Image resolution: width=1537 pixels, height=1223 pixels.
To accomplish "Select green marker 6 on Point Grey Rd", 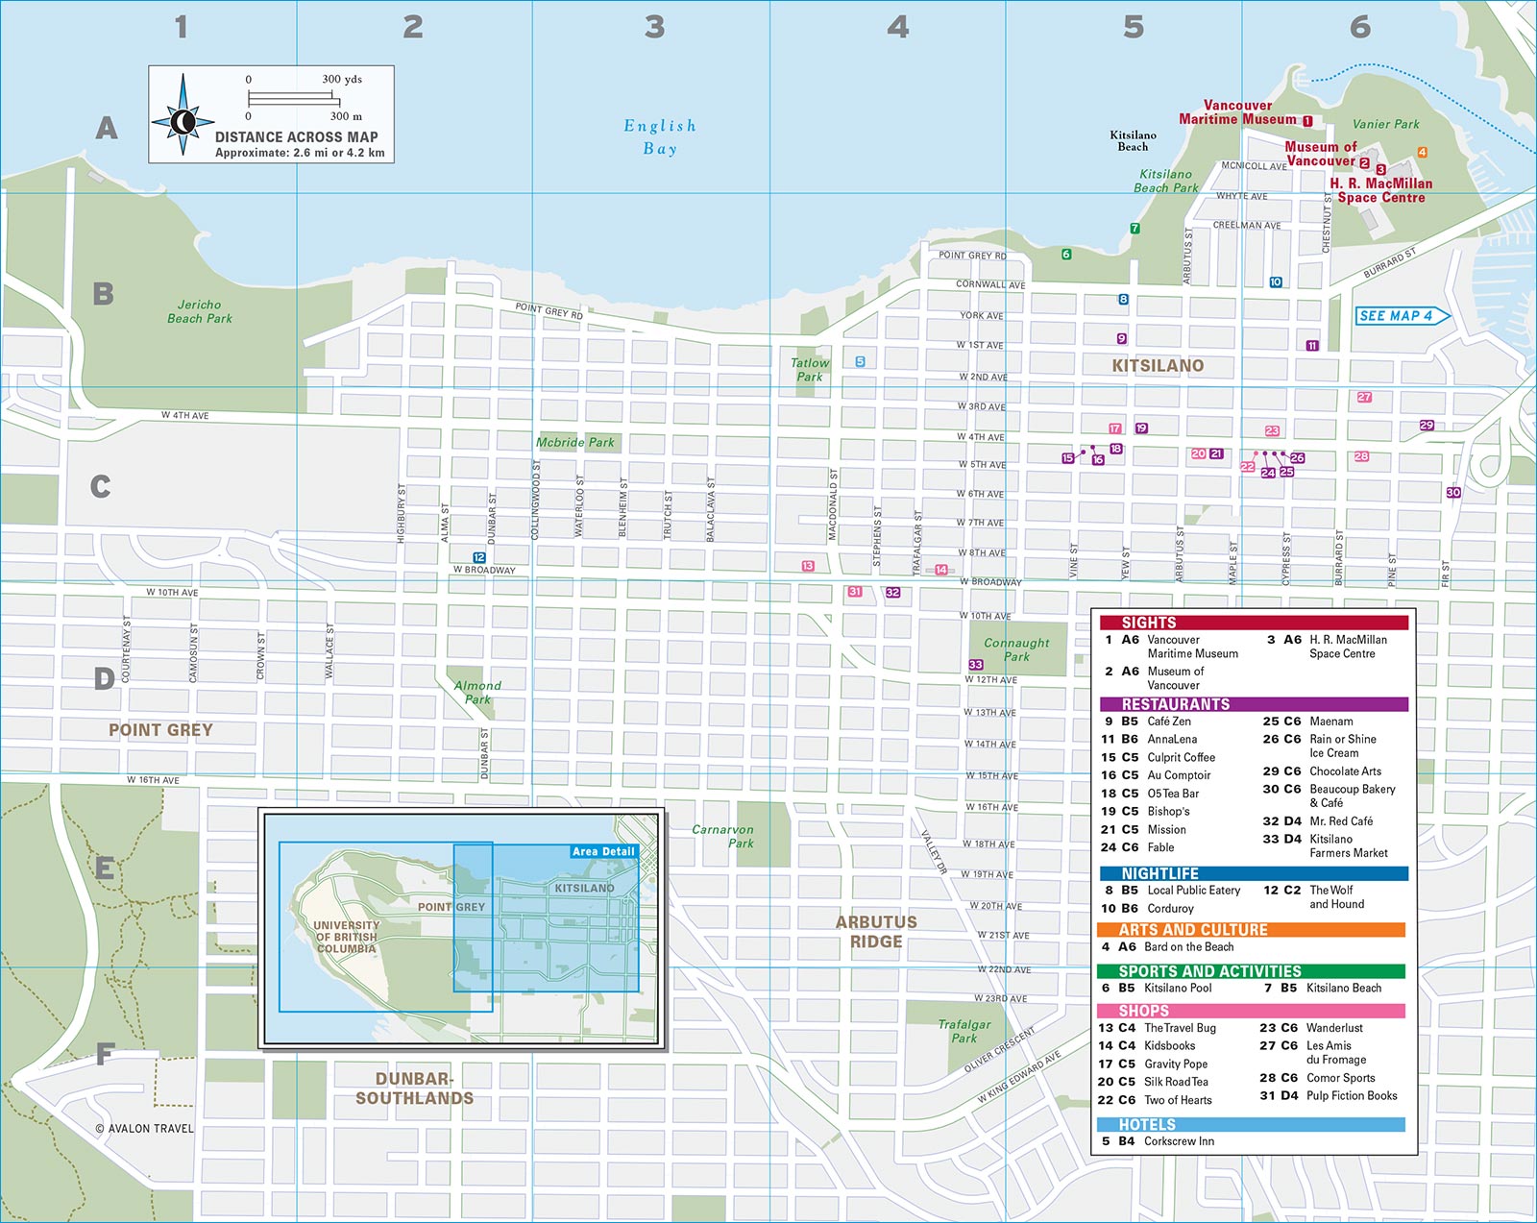I will pyautogui.click(x=1066, y=255).
